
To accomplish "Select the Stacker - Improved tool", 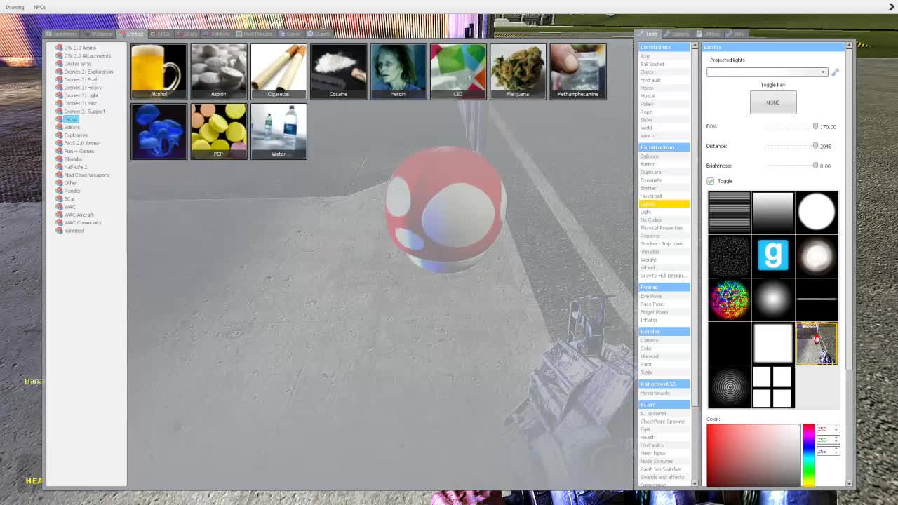I will coord(662,243).
